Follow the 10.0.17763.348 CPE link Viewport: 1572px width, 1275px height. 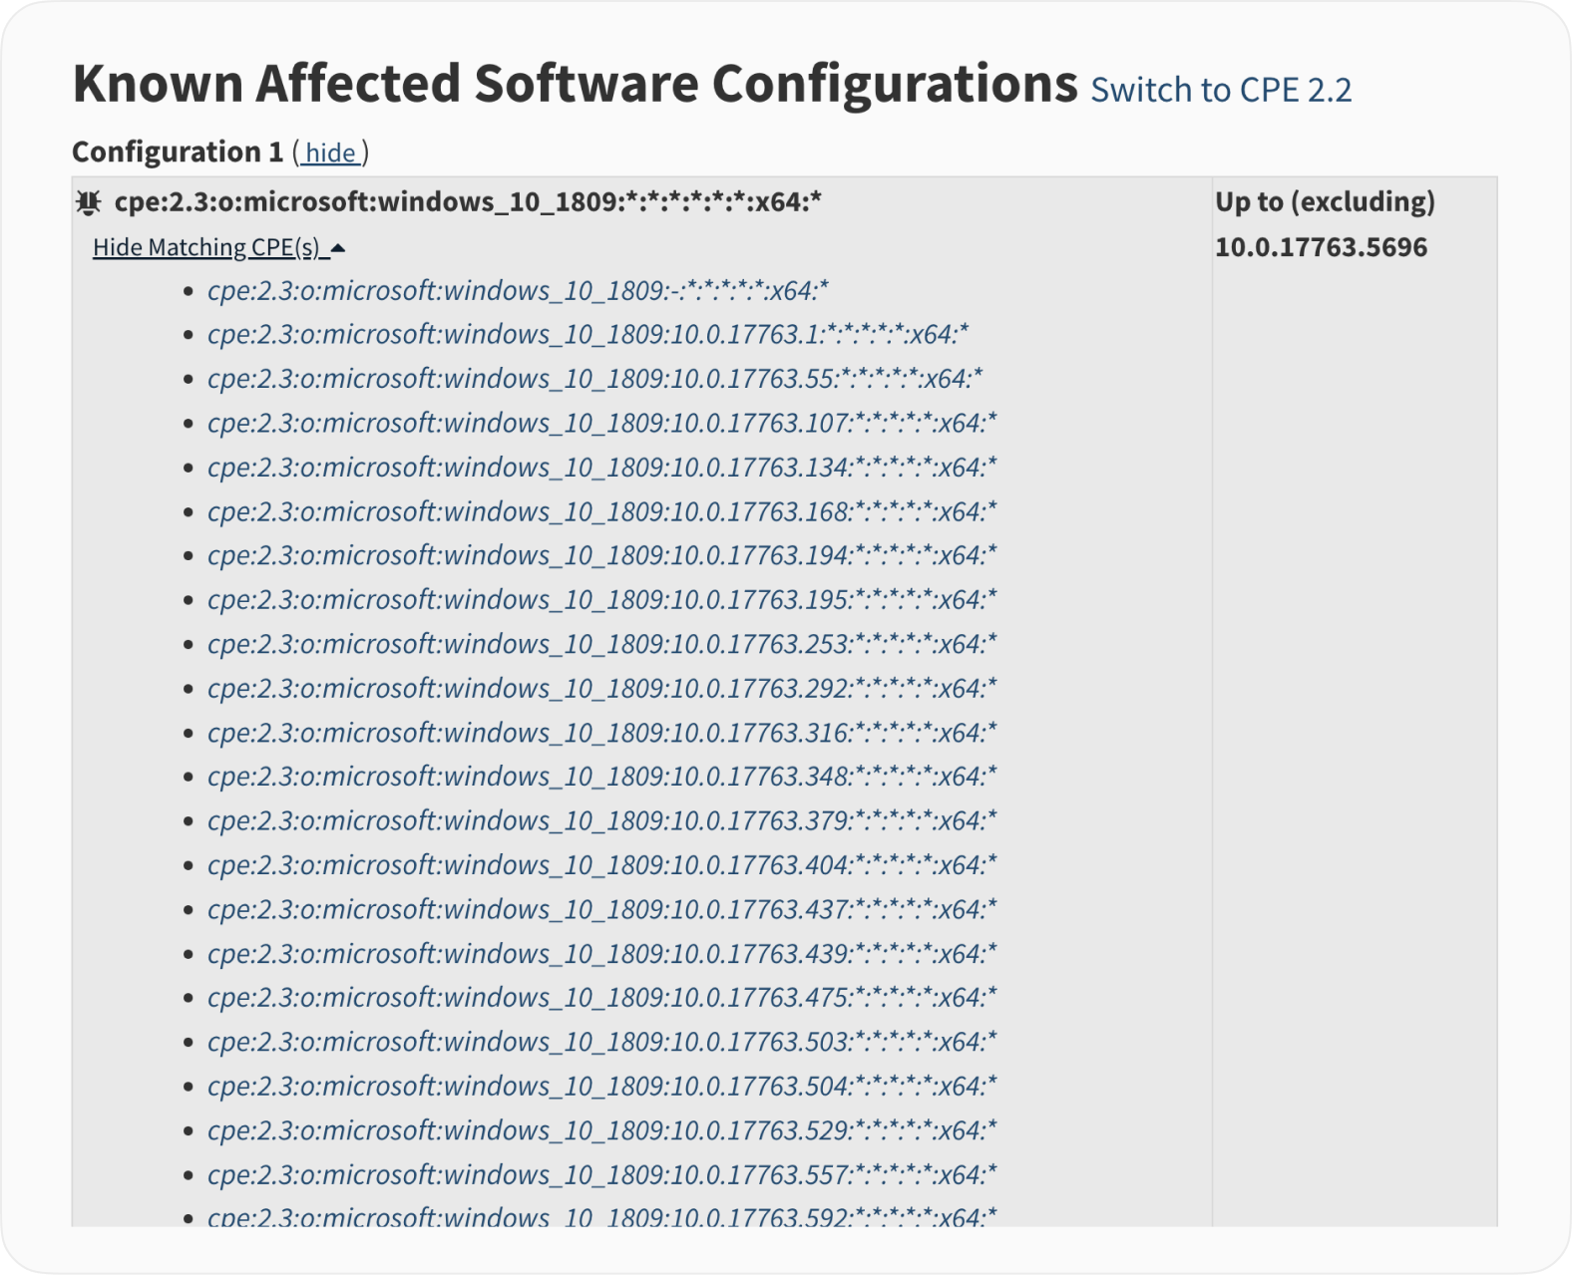pos(601,777)
